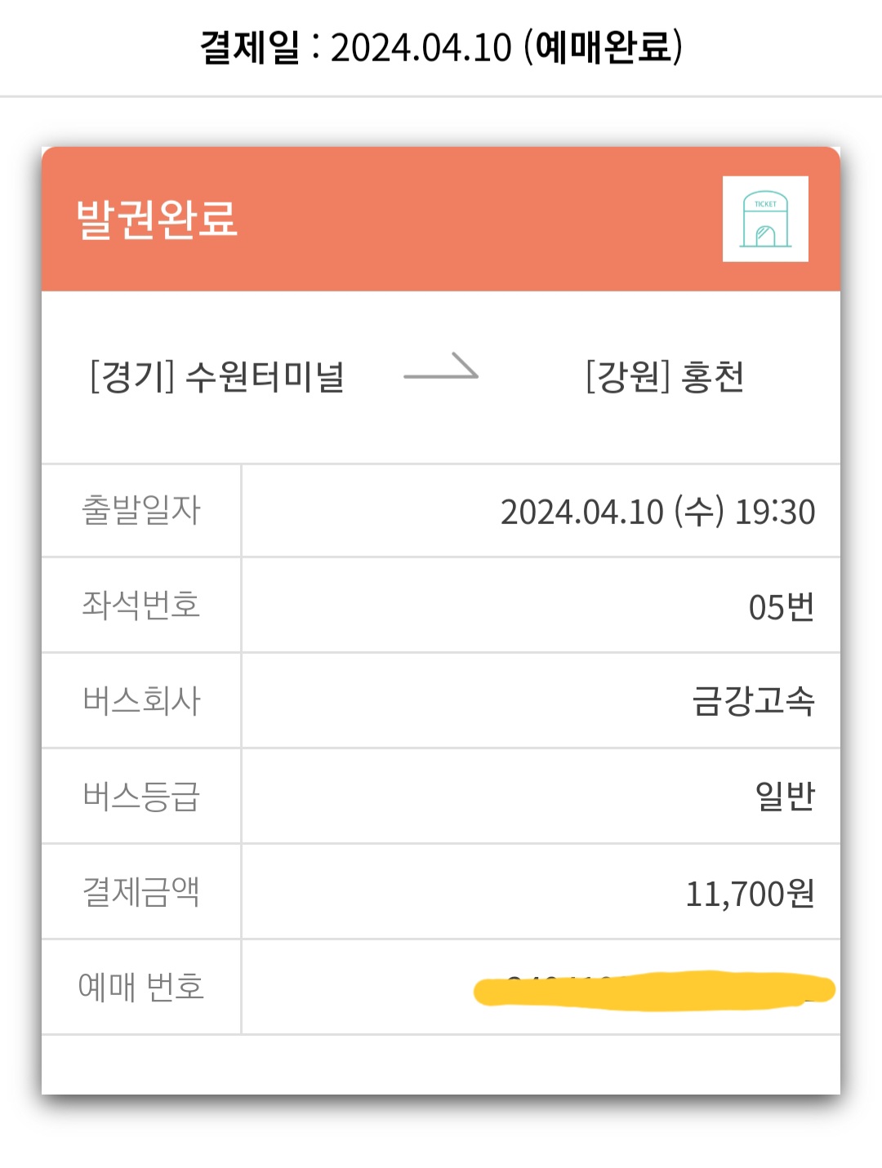The width and height of the screenshot is (882, 1168).
Task: Click the payment date 2024.04.10 at top
Action: (421, 47)
